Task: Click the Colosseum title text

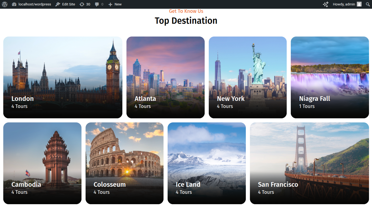Action: (110, 185)
